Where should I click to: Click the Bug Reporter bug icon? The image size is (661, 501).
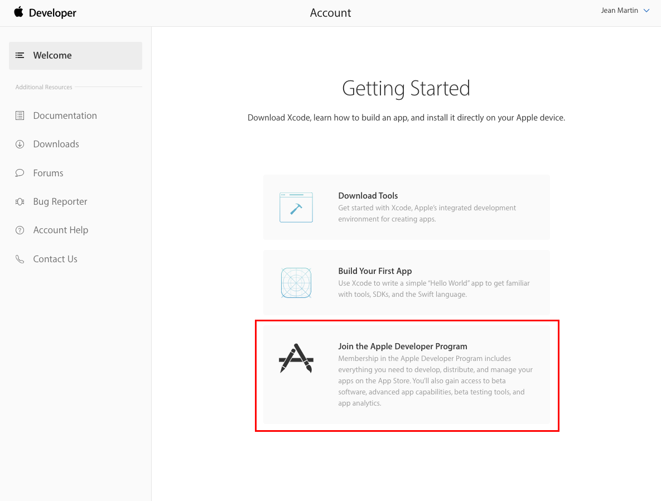coord(20,201)
